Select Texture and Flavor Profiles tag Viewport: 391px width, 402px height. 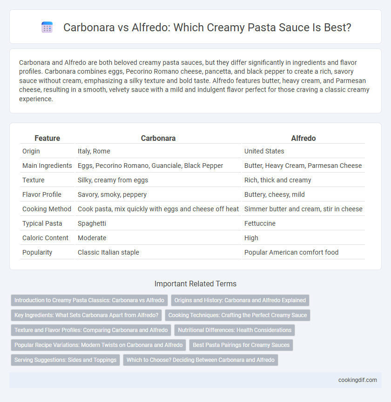91,330
